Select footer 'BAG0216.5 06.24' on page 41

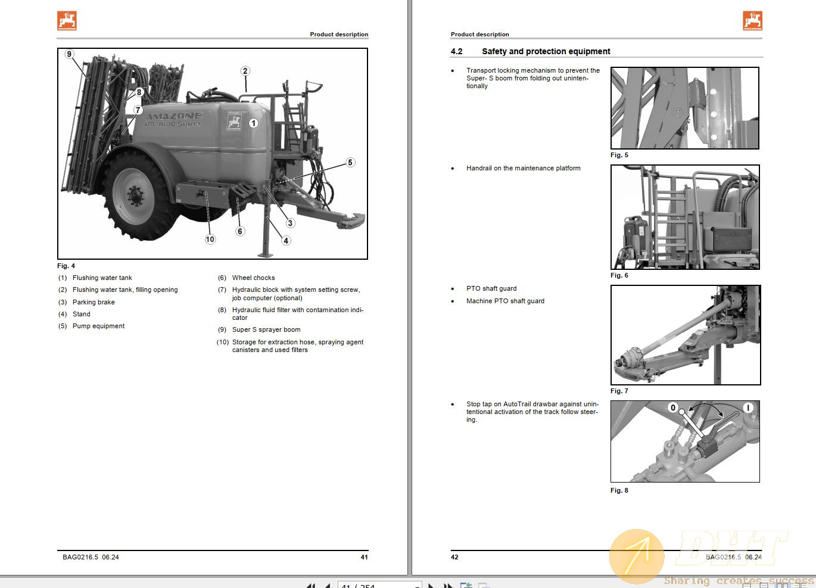[91, 557]
